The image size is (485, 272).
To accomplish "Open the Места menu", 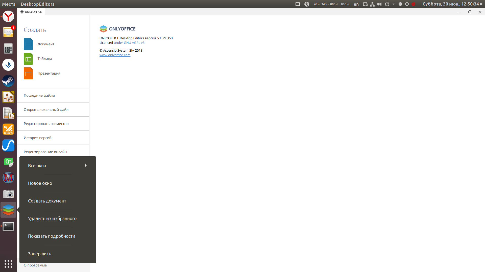I will [x=9, y=4].
